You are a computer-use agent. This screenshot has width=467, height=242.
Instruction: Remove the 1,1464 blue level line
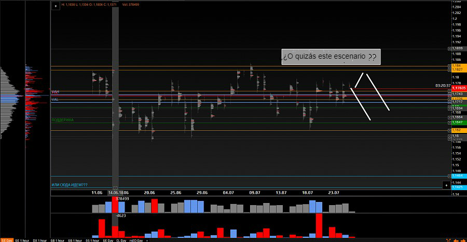coord(450,177)
